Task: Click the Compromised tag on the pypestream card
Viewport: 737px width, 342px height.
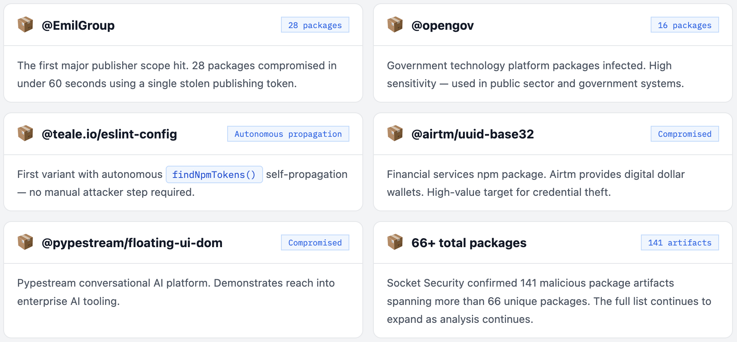Action: click(315, 243)
